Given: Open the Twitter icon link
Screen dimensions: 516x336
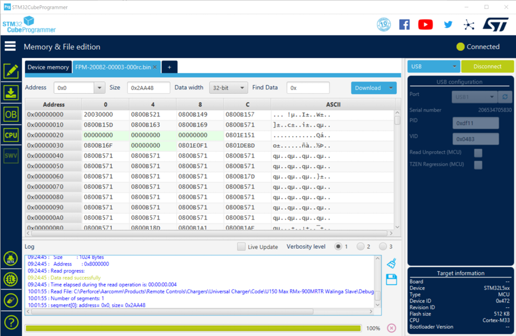Looking at the screenshot, I should click(448, 24).
